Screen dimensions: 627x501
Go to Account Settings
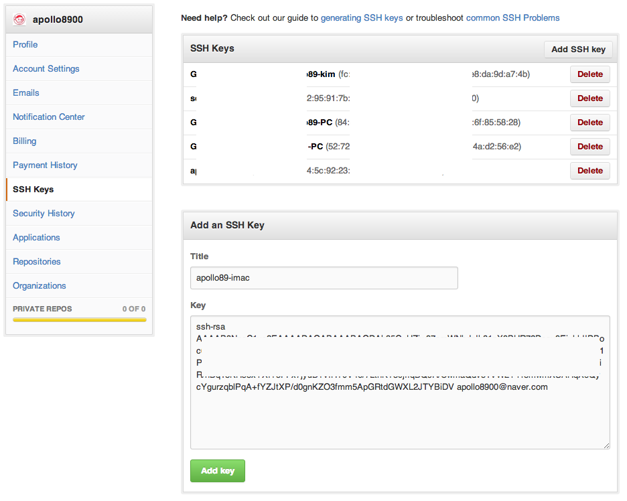[46, 68]
